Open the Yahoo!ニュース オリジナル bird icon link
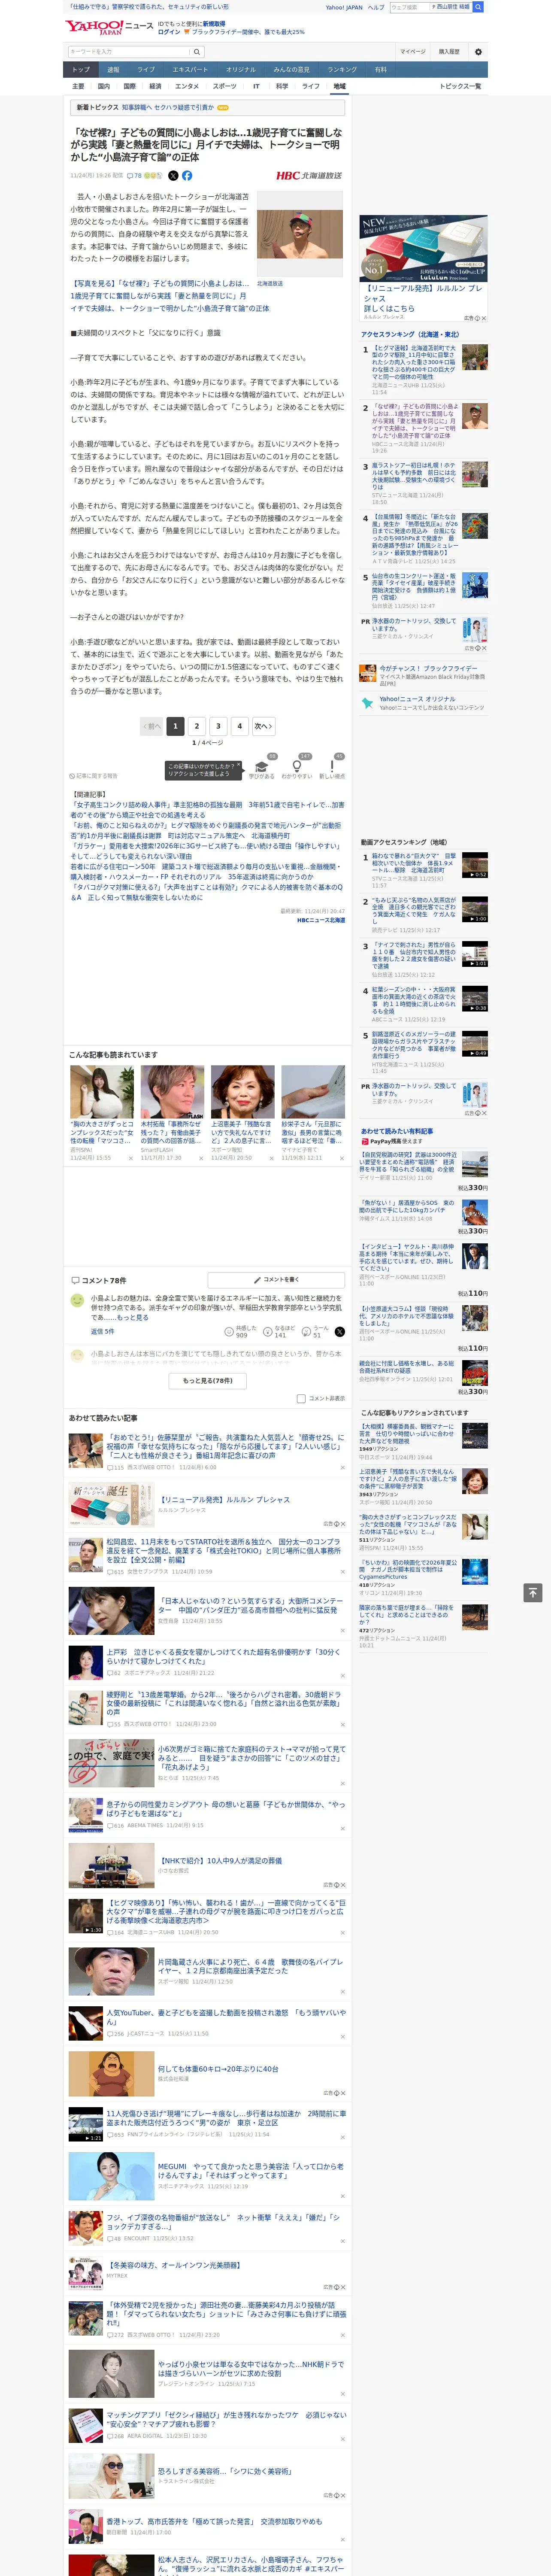 [x=368, y=703]
